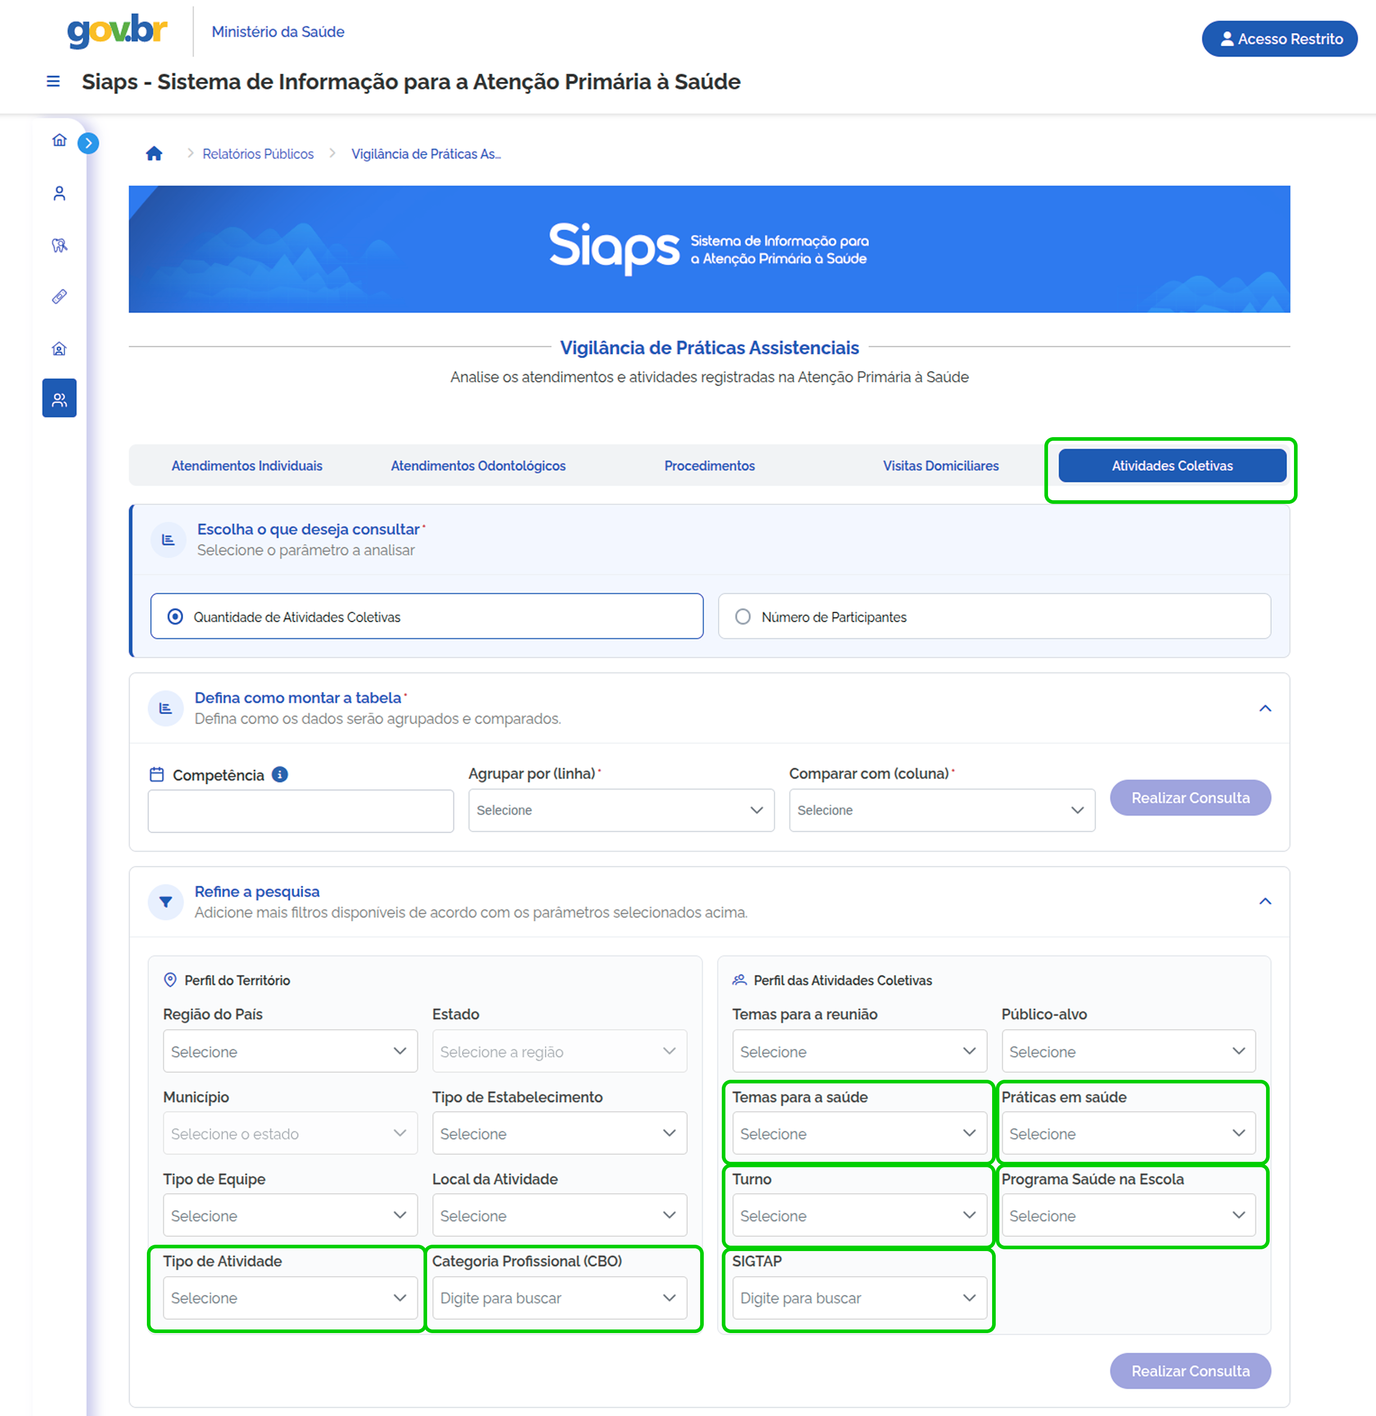
Task: Open the disabled Município dropdown
Action: click(x=290, y=1134)
